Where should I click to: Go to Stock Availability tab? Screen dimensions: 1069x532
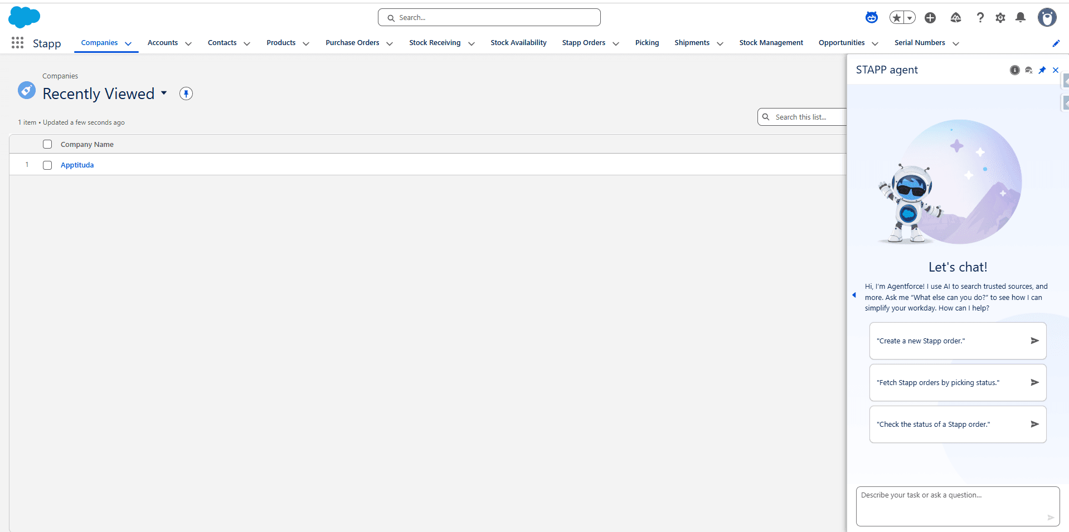coord(518,43)
